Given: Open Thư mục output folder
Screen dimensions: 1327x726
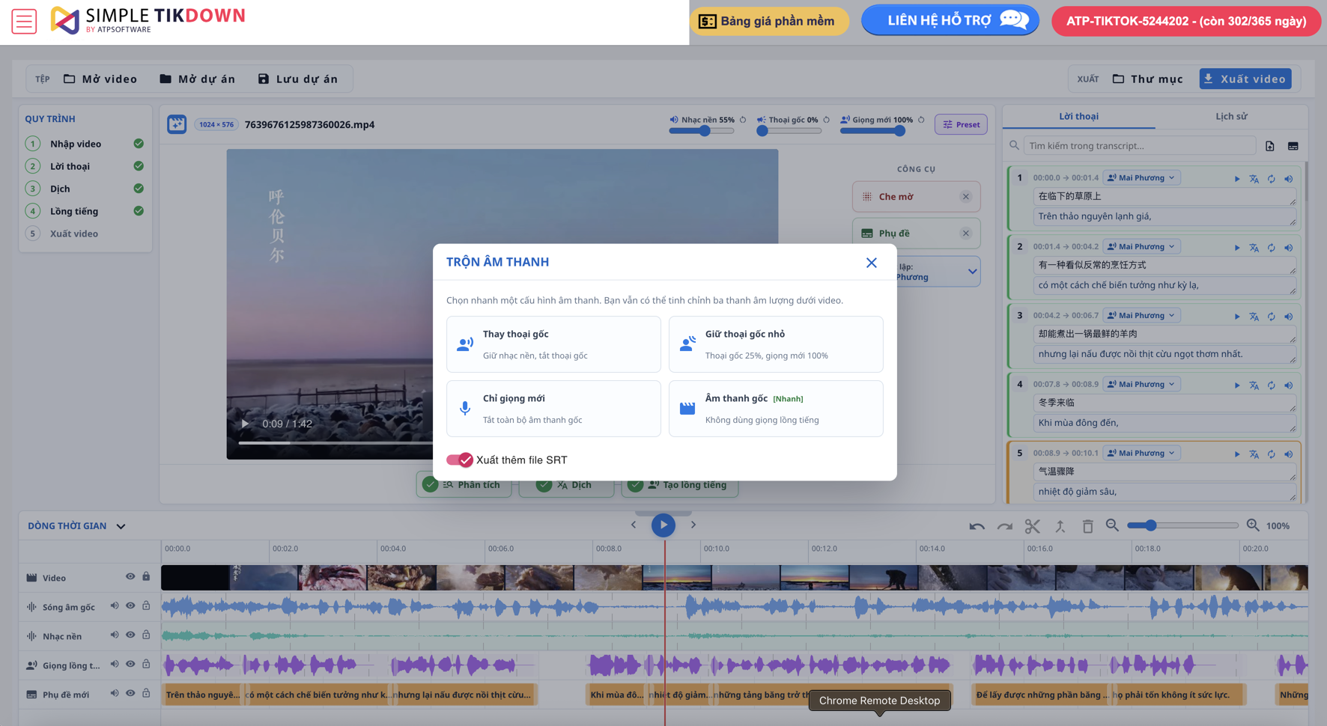Looking at the screenshot, I should pos(1148,79).
